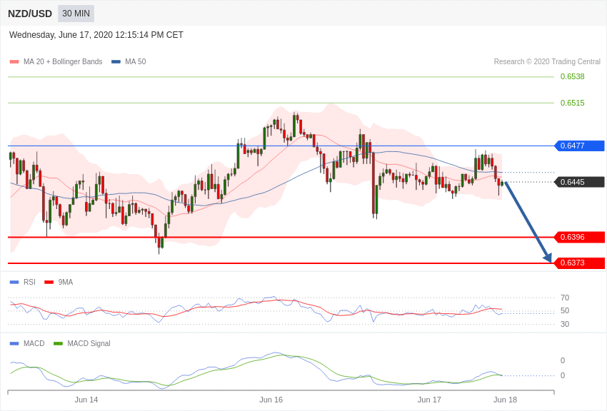Click the RSI 50 scale value
The width and height of the screenshot is (607, 411).
pos(565,310)
